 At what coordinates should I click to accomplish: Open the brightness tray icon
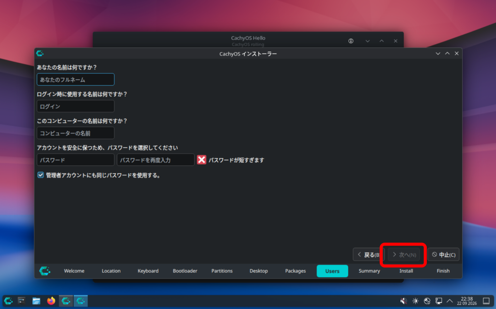click(x=415, y=301)
